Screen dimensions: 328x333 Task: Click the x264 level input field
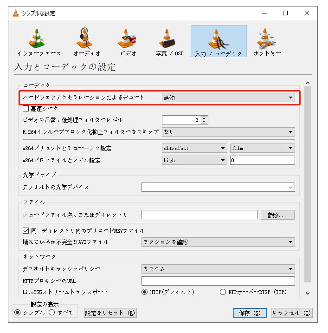point(263,160)
